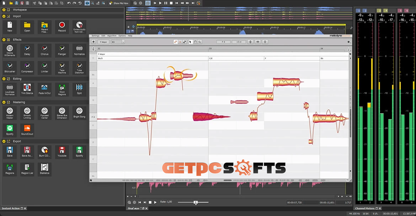This screenshot has height=216, width=416.
Task: Open the Limiter effect
Action: pos(44,68)
